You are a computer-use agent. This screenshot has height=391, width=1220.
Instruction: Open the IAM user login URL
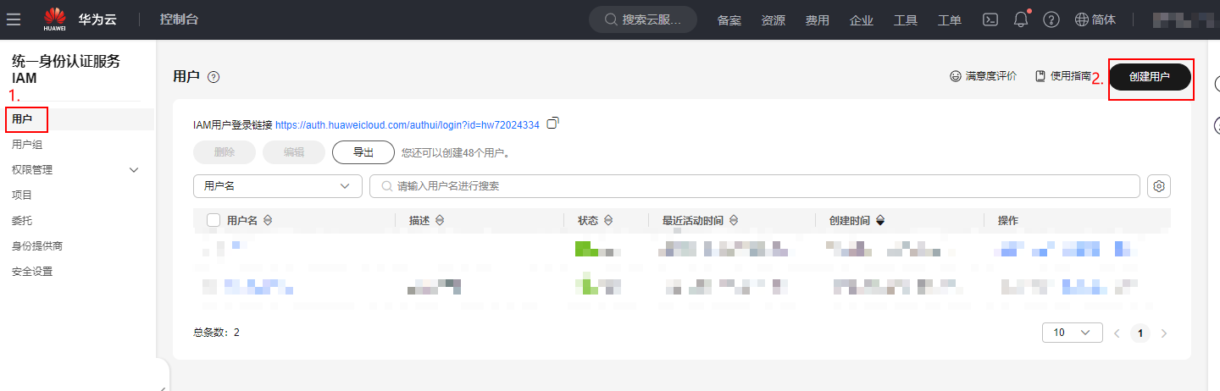[408, 124]
